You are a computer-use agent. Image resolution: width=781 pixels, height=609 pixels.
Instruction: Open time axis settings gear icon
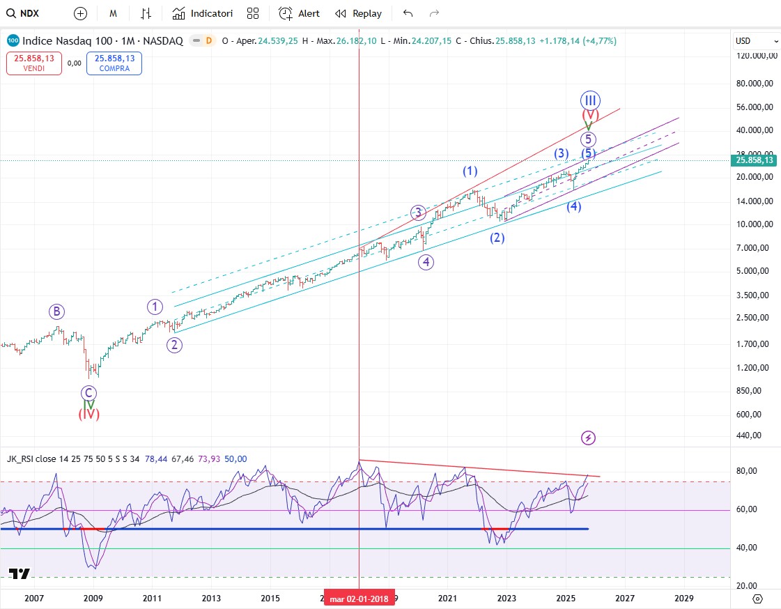pyautogui.click(x=757, y=599)
